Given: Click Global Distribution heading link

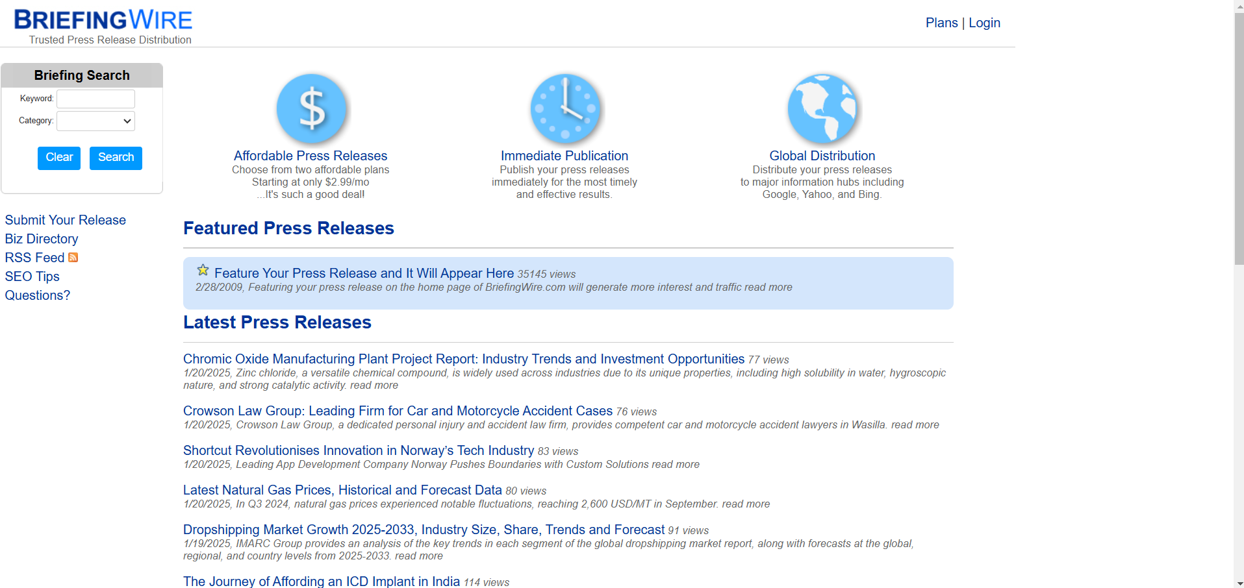Looking at the screenshot, I should tap(822, 156).
